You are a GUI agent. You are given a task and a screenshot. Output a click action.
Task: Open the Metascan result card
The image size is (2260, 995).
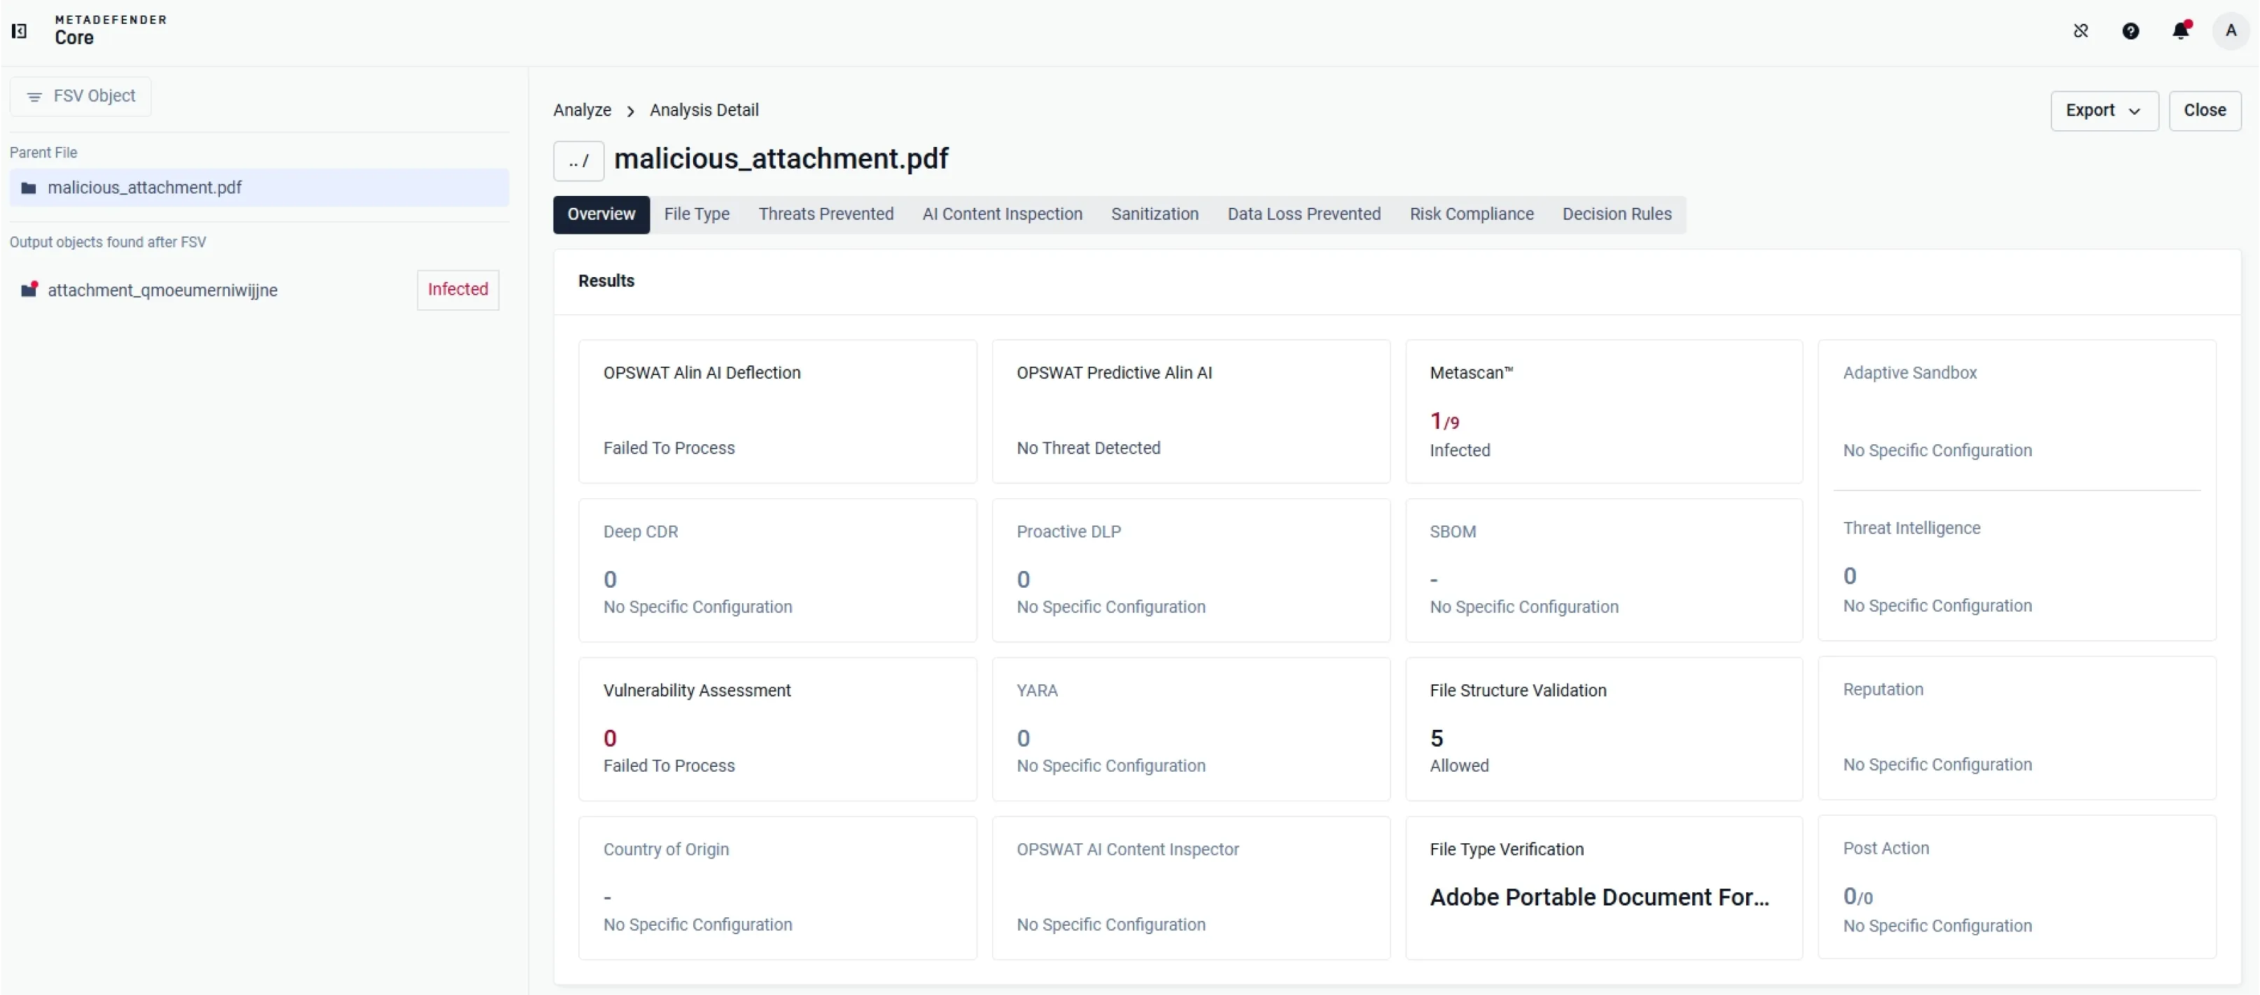[1604, 411]
